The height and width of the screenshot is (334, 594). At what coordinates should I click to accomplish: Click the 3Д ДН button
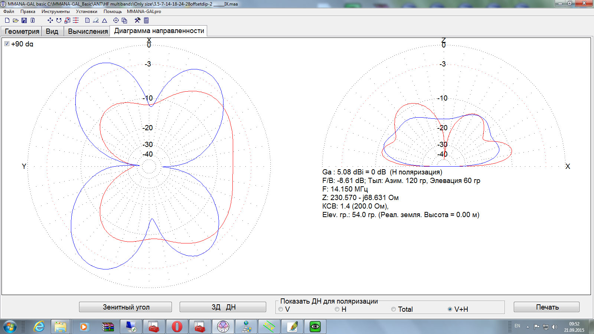(x=223, y=307)
